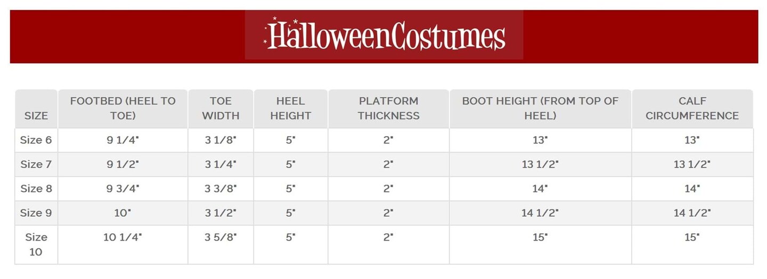Viewport: 767px width, 279px height.
Task: Select the 3 5/8" toe width cell
Action: coord(221,238)
